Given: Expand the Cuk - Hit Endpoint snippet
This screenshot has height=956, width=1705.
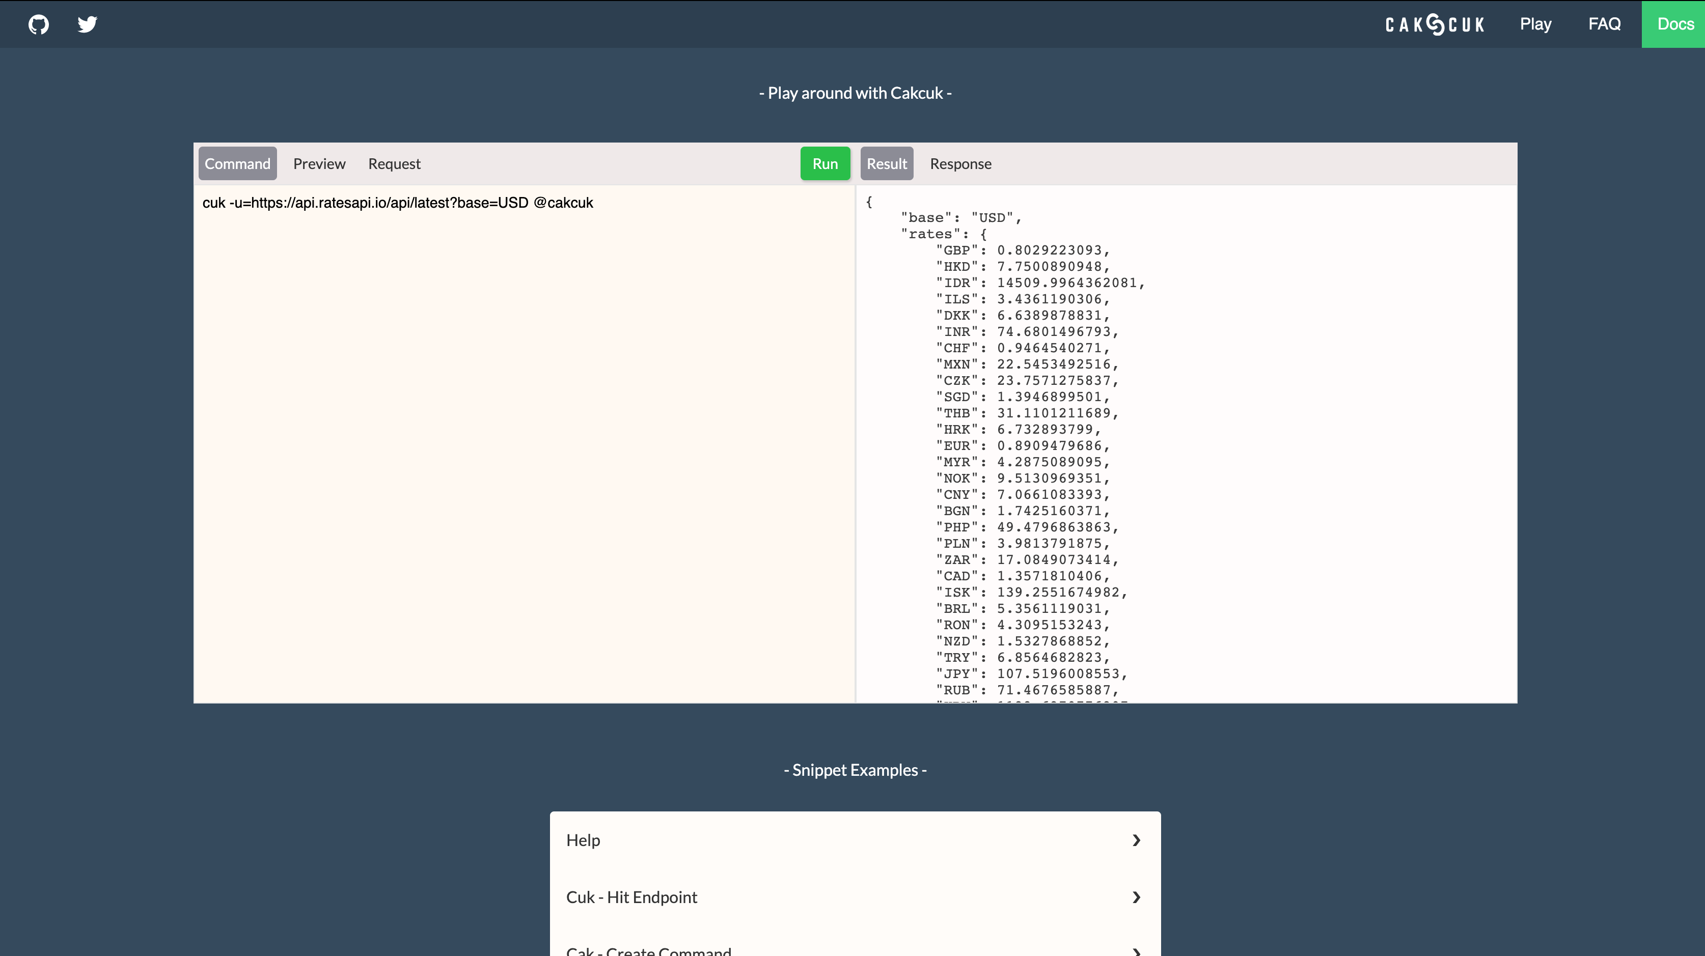Looking at the screenshot, I should 855,897.
